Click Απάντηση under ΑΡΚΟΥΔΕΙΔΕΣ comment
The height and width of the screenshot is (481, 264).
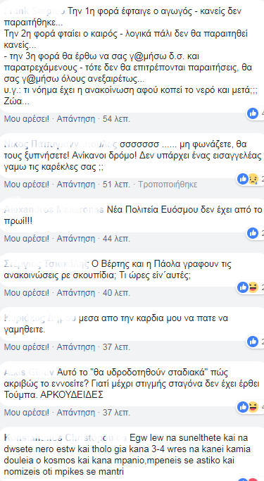click(76, 412)
